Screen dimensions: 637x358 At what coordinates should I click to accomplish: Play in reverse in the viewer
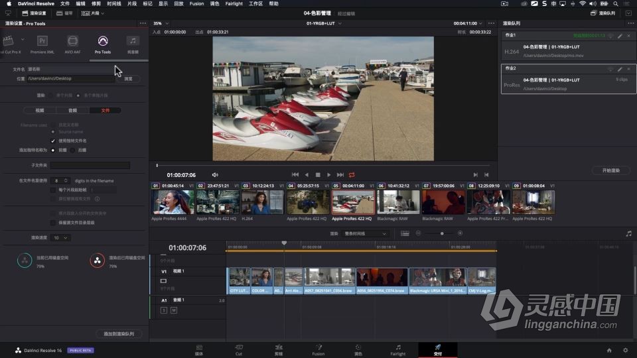pyautogui.click(x=307, y=175)
